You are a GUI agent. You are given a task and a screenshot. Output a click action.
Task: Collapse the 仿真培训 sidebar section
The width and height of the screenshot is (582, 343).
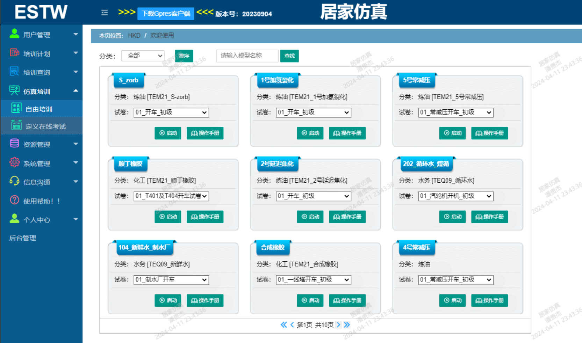76,90
